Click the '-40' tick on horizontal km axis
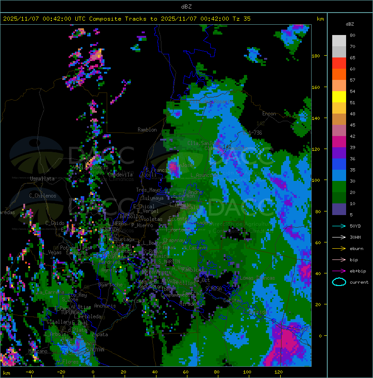This screenshot has height=378, width=373. point(30,372)
